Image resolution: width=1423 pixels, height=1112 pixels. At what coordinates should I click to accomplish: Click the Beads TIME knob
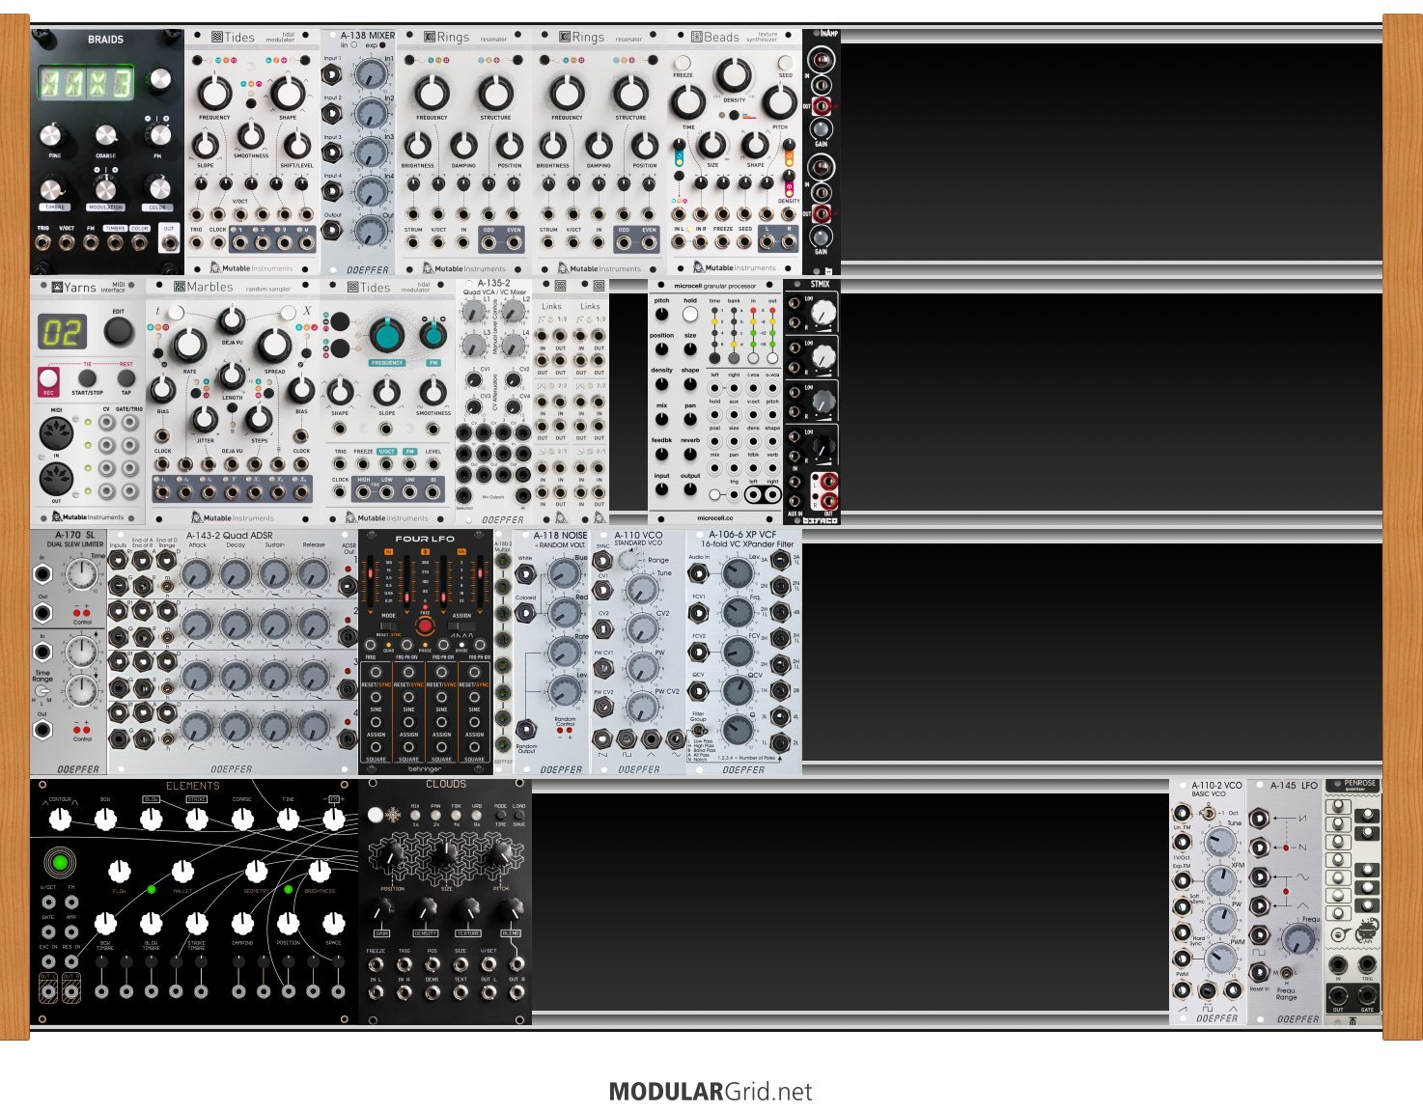pos(687,102)
